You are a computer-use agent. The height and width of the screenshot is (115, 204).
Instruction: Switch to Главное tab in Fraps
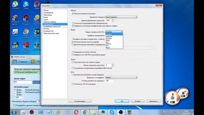[20, 62]
